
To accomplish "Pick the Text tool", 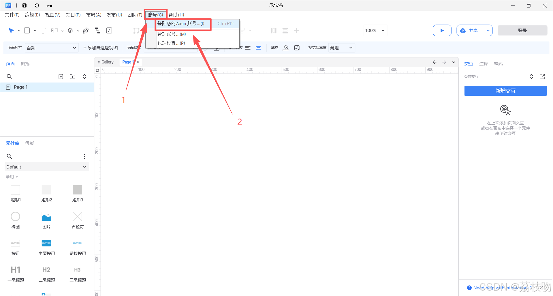I will tap(43, 31).
